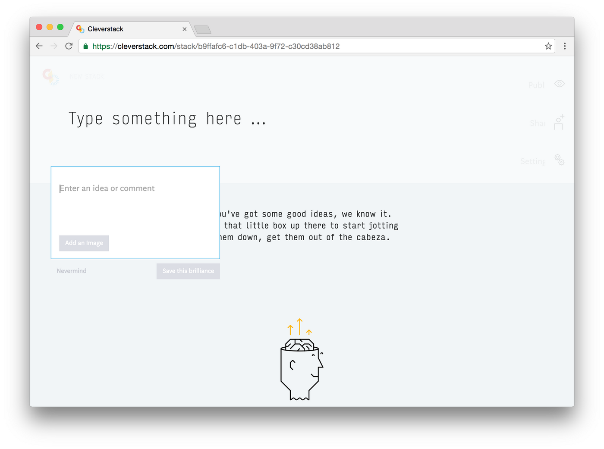Viewport: 604px width, 449px height.
Task: Dismiss the idea with Nevermind
Action: pos(71,271)
